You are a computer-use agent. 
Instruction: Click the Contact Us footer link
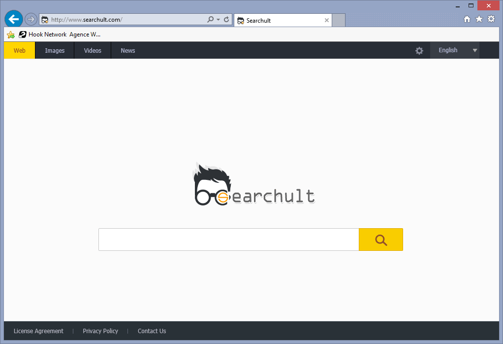click(152, 331)
